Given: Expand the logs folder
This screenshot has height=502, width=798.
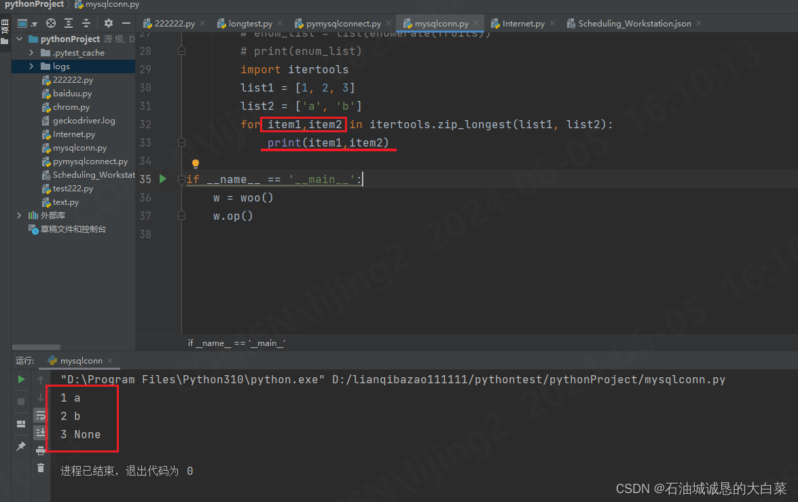Looking at the screenshot, I should pyautogui.click(x=31, y=66).
